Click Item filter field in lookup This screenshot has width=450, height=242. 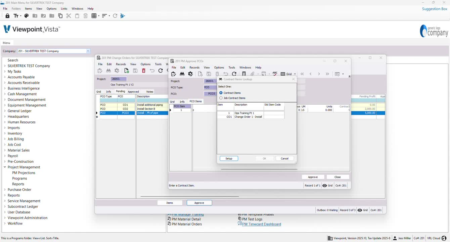click(x=225, y=109)
